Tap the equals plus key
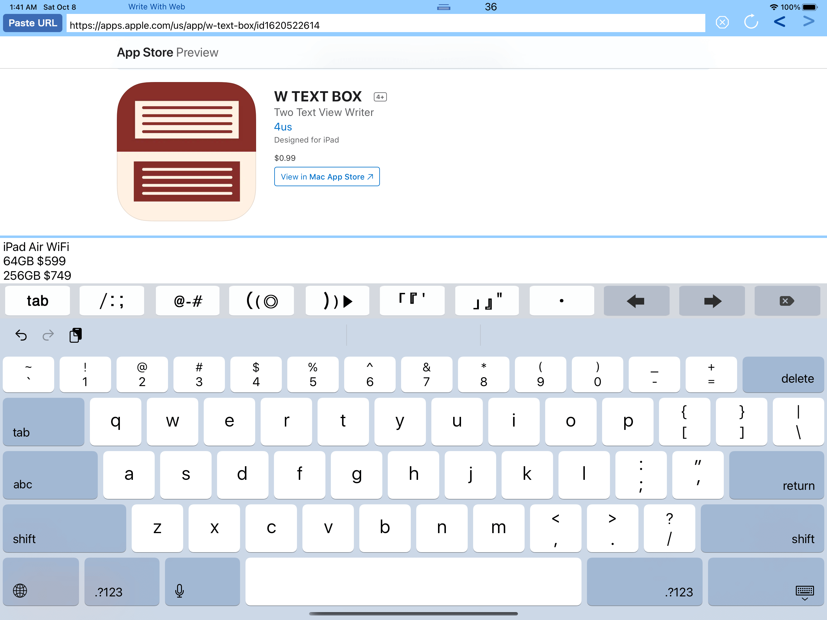The width and height of the screenshot is (827, 620). 711,374
